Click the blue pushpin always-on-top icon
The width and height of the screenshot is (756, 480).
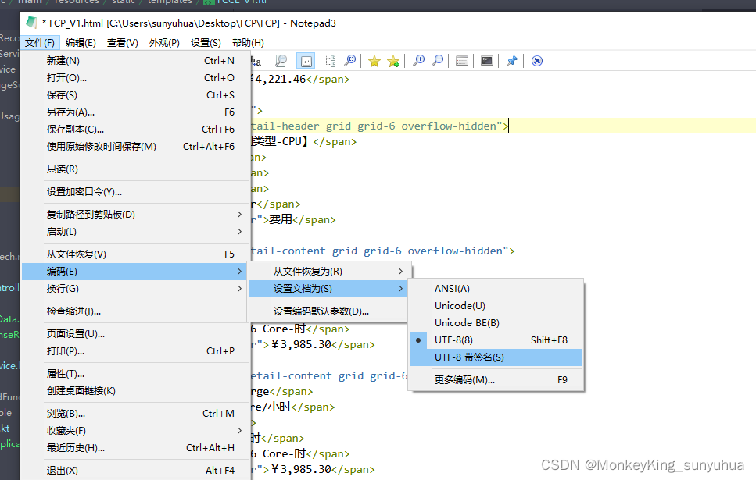511,61
